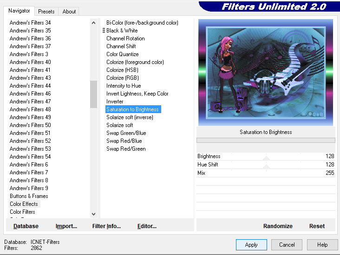Select the Swap Red/Green filter
The image size is (340, 255).
[x=126, y=149]
